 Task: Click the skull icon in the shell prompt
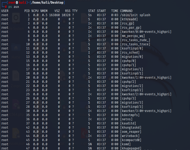17,3
